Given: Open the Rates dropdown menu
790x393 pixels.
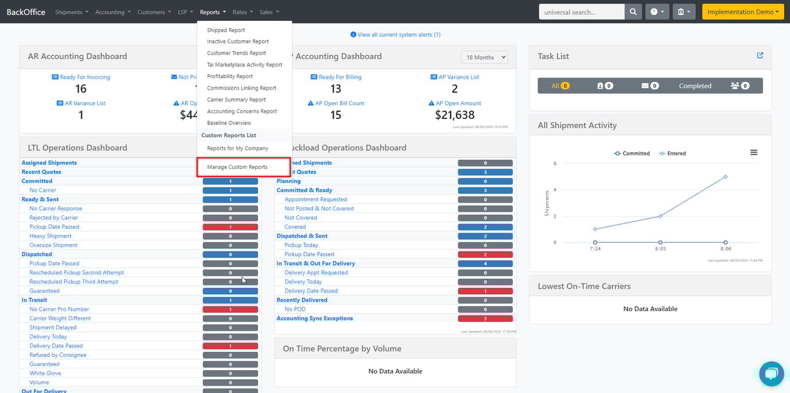Looking at the screenshot, I should tap(242, 11).
